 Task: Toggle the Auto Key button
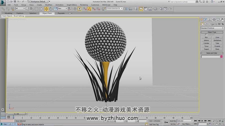coord(173,121)
